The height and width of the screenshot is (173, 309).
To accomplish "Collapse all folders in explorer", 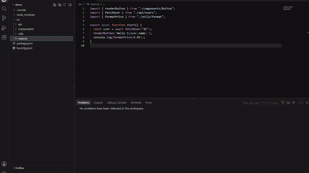I will 70,4.
